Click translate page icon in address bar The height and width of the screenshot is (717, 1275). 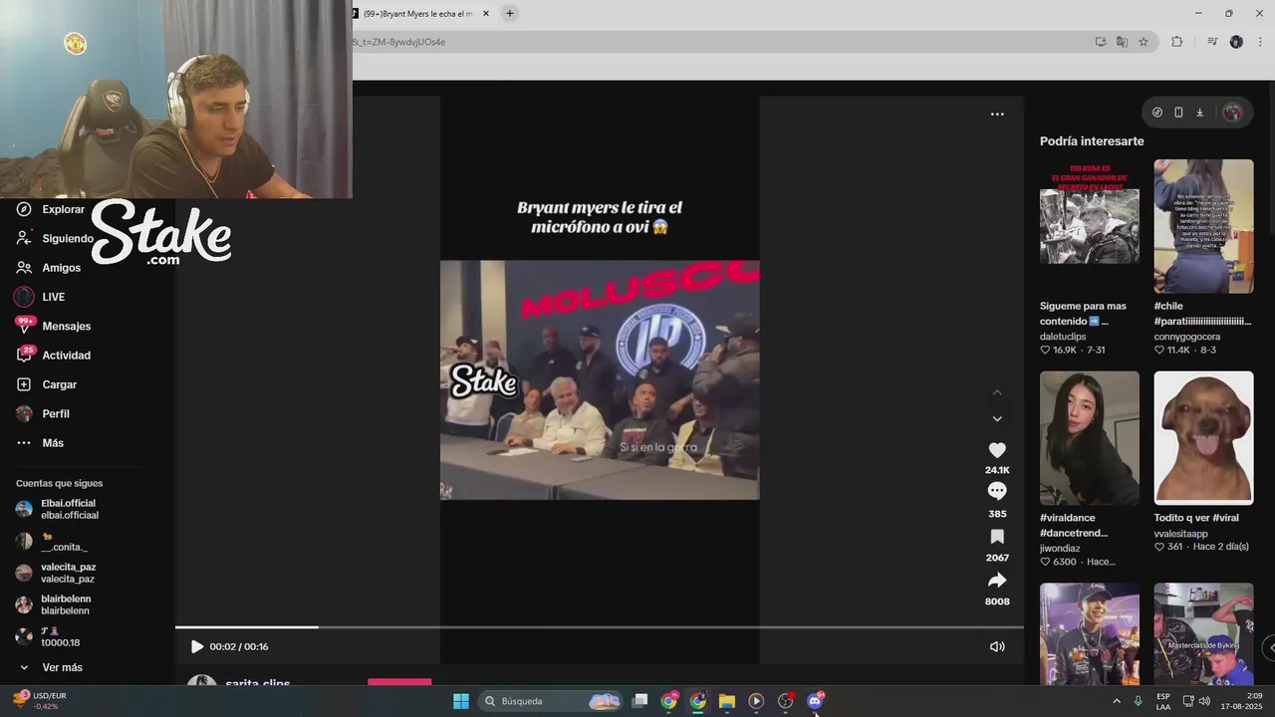coord(1122,42)
